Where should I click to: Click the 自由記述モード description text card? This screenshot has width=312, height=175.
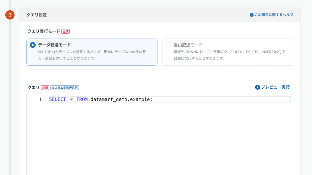230,55
